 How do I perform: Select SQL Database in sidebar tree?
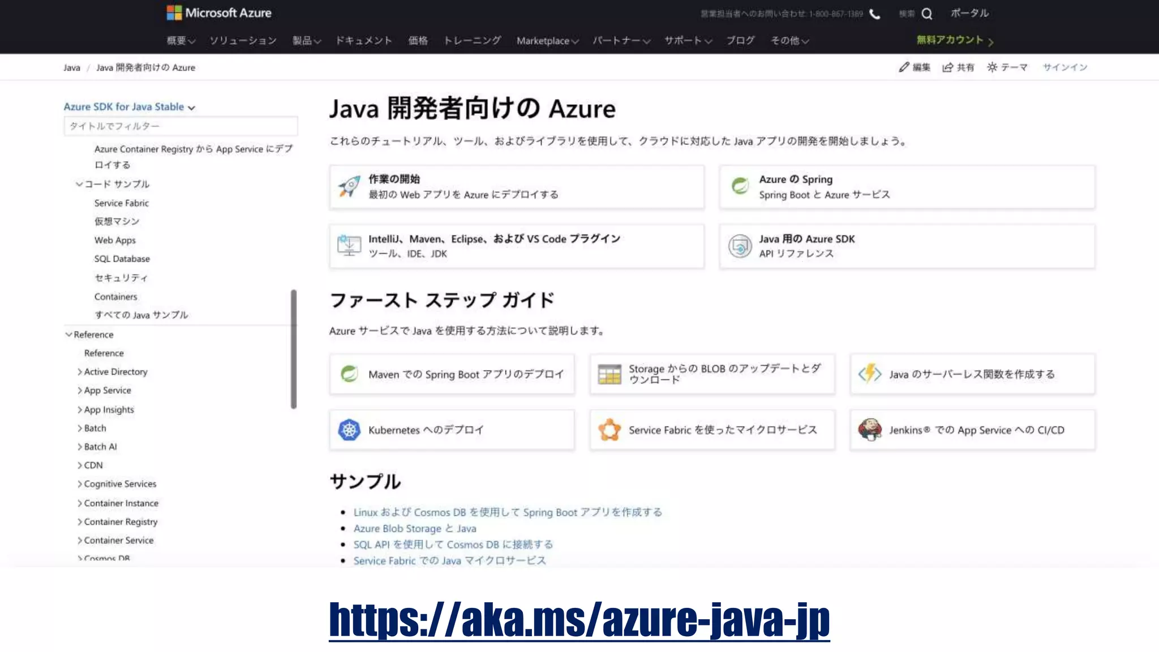coord(122,259)
